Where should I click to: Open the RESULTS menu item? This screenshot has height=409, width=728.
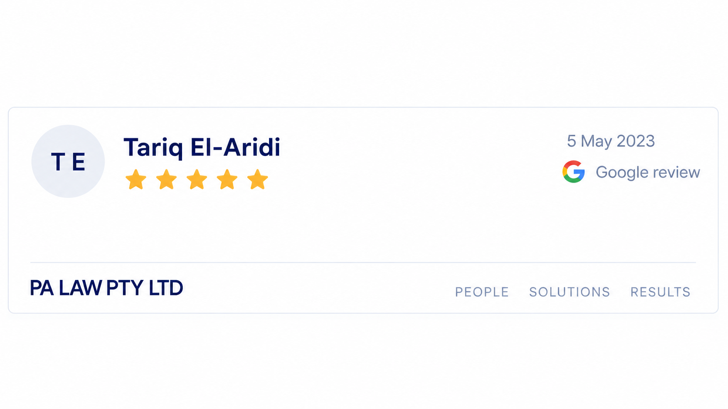coord(661,292)
